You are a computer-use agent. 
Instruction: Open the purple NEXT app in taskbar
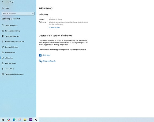(x=31, y=120)
